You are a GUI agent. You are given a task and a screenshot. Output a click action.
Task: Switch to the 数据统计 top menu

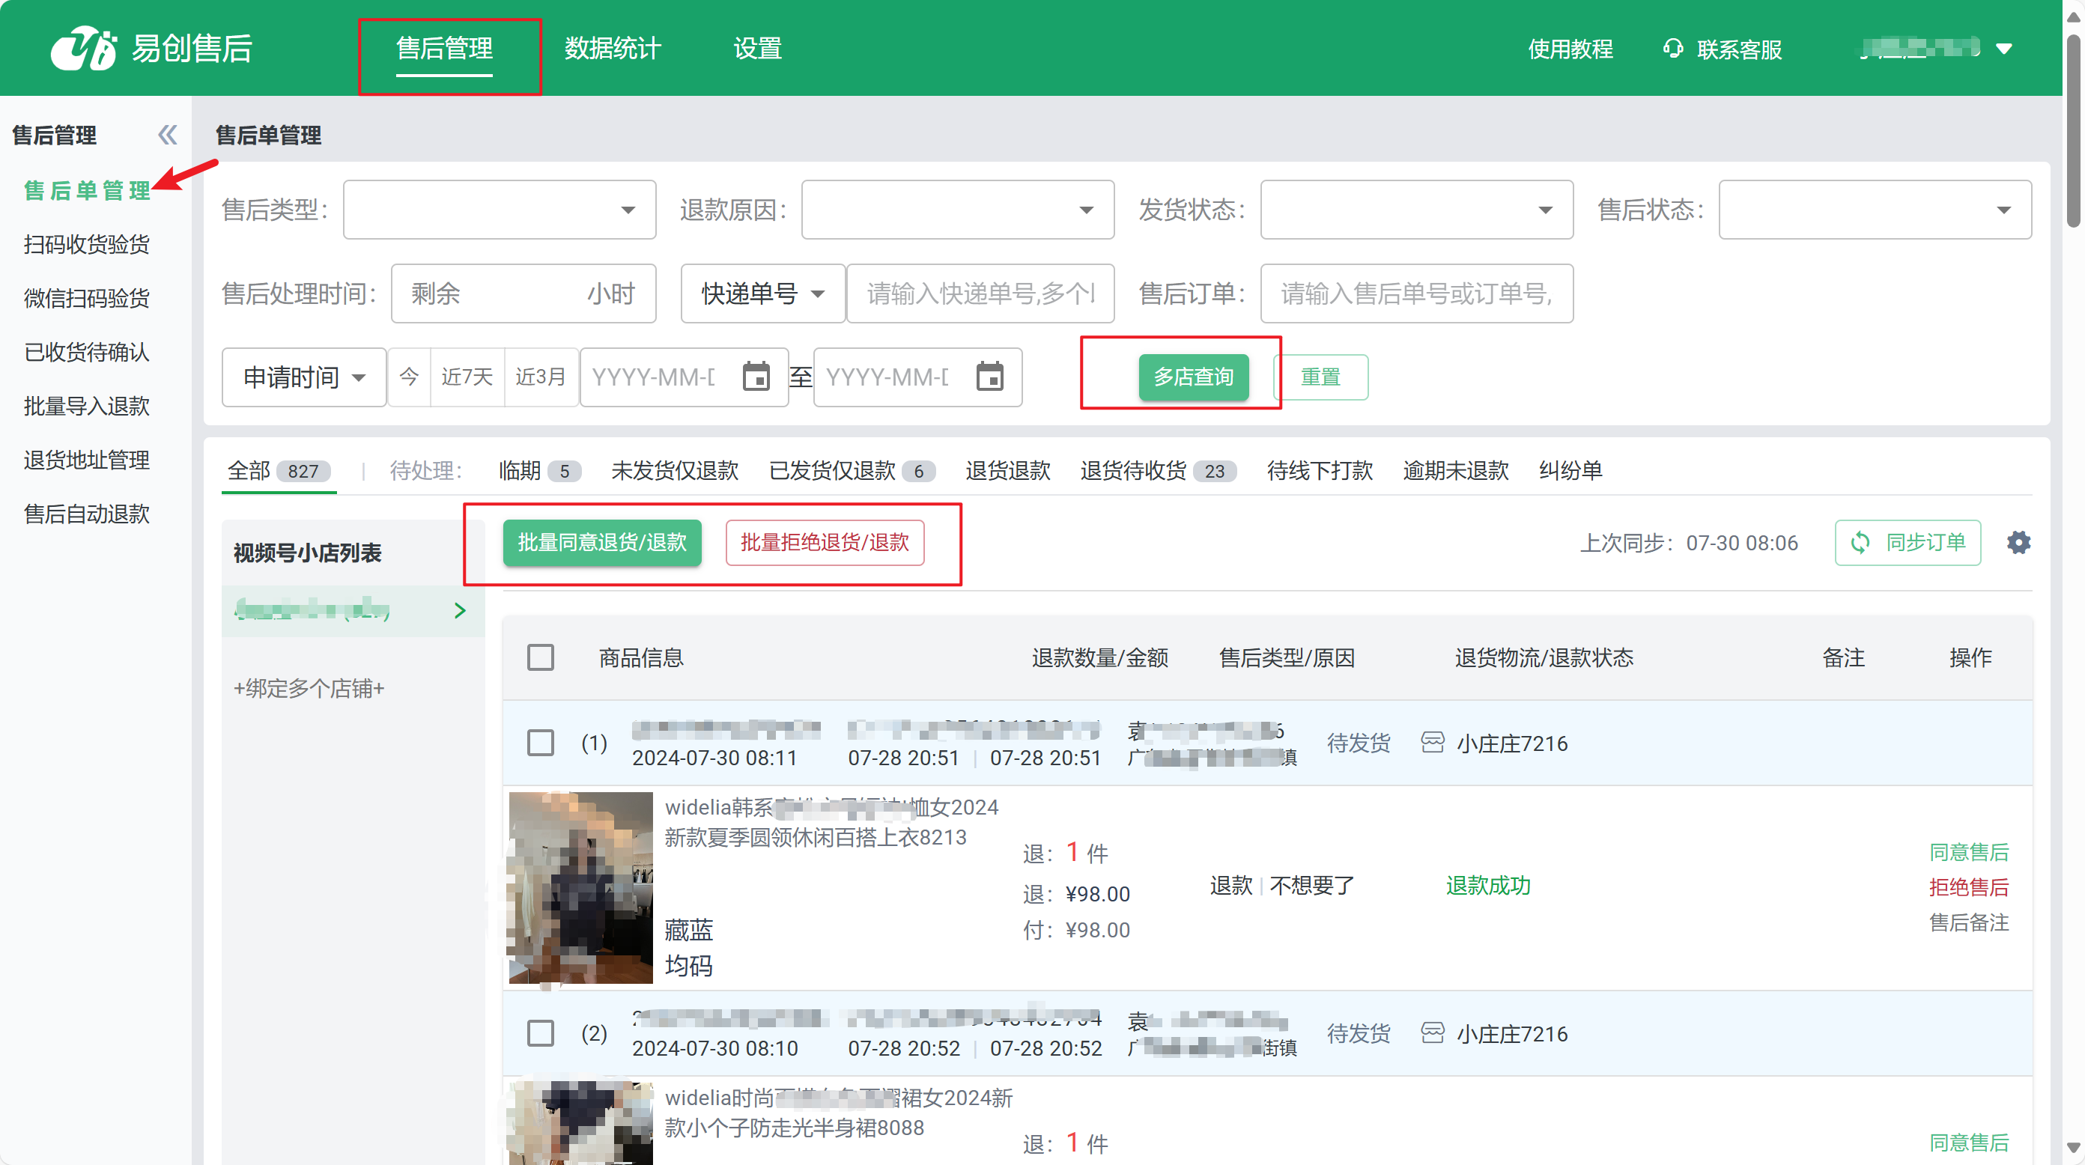click(613, 49)
